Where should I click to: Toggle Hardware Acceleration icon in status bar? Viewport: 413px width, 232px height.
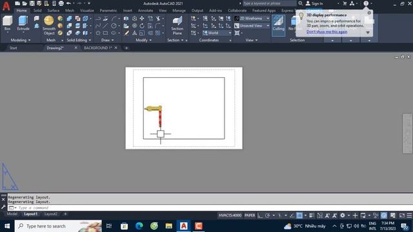pyautogui.click(x=384, y=215)
